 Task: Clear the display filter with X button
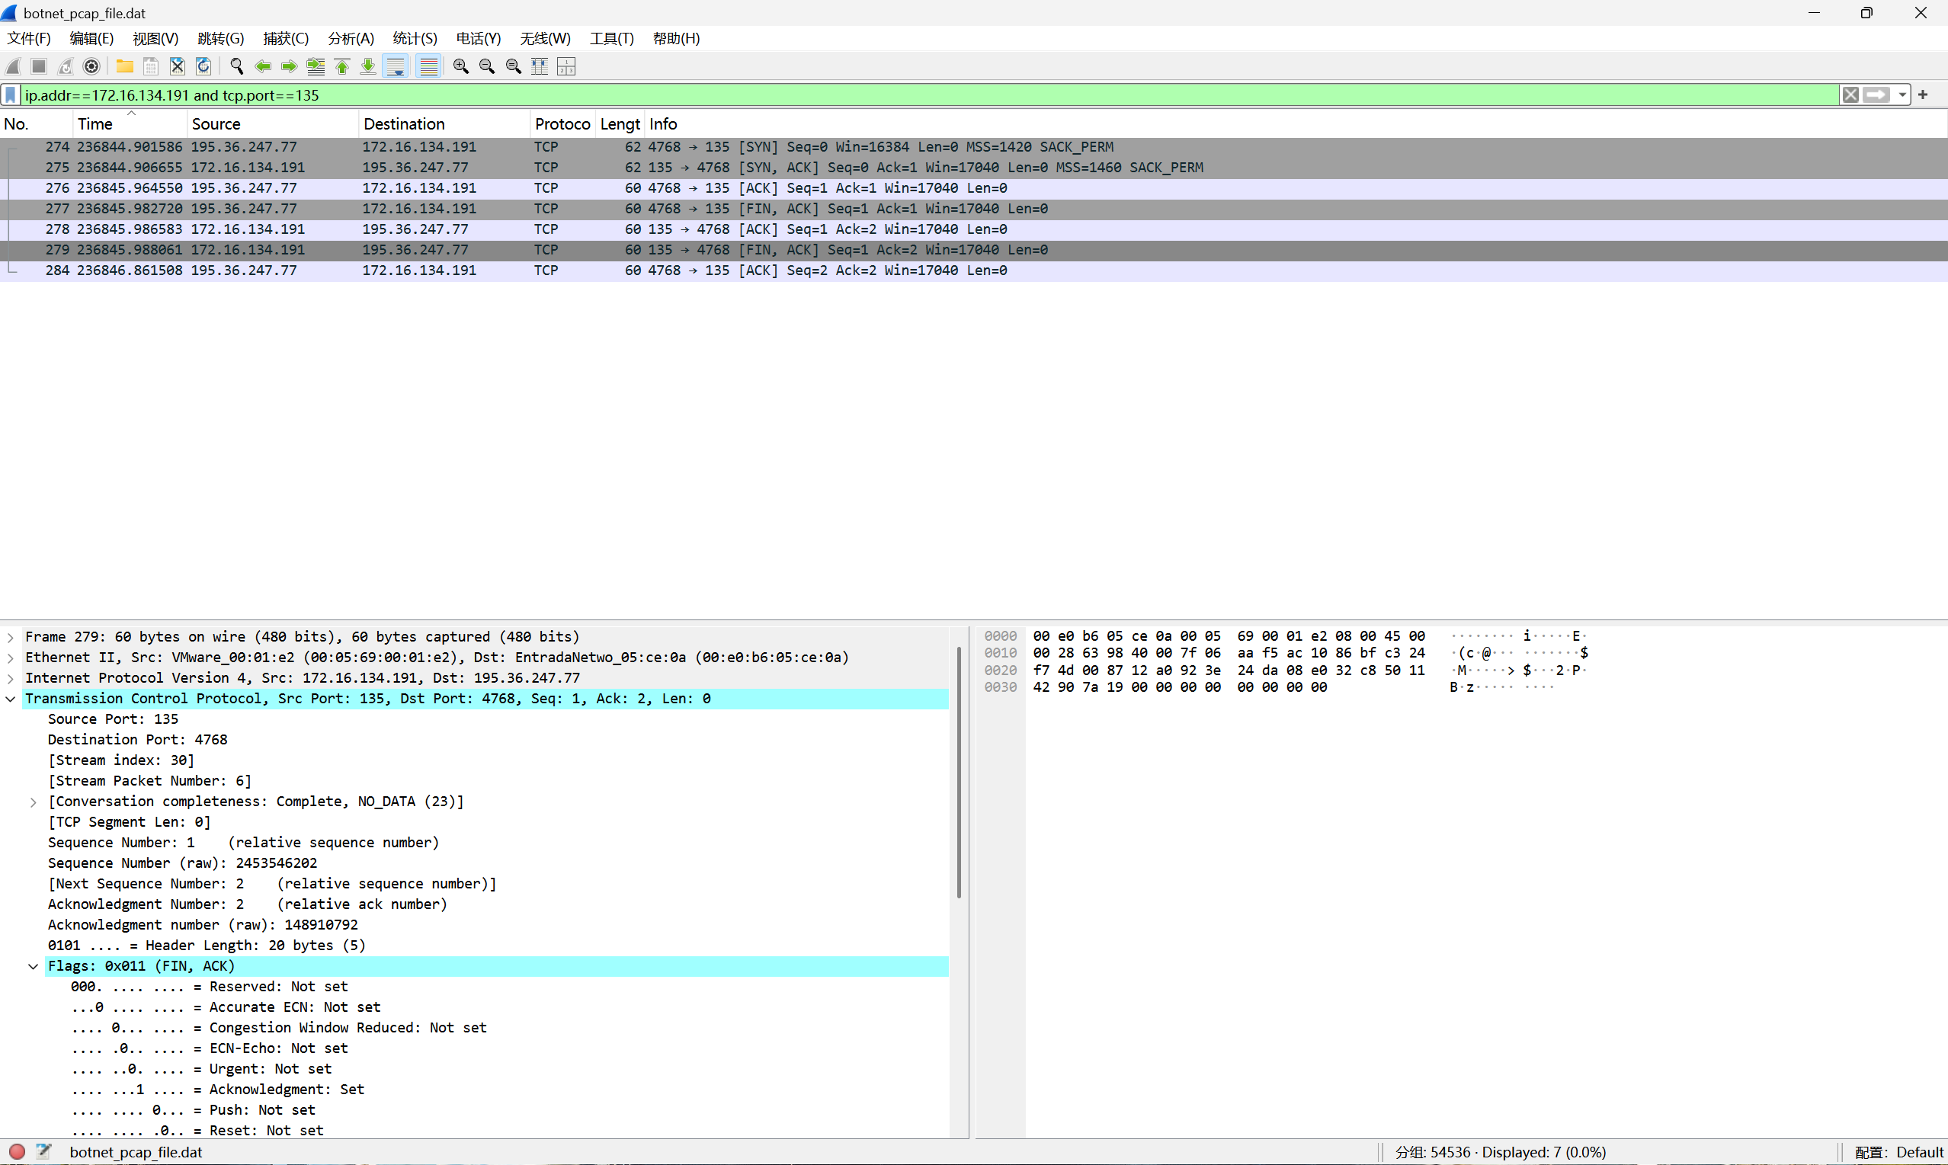click(x=1850, y=95)
